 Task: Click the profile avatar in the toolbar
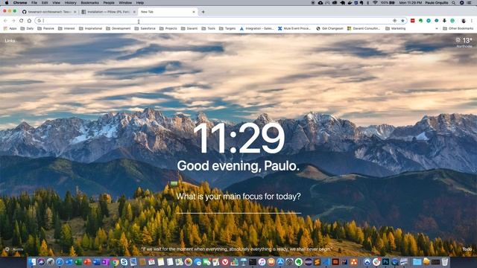[464, 21]
